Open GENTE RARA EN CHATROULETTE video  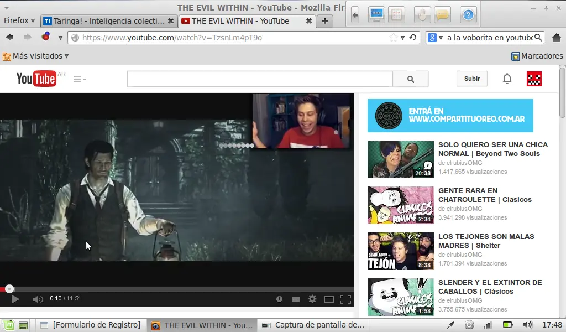click(485, 195)
